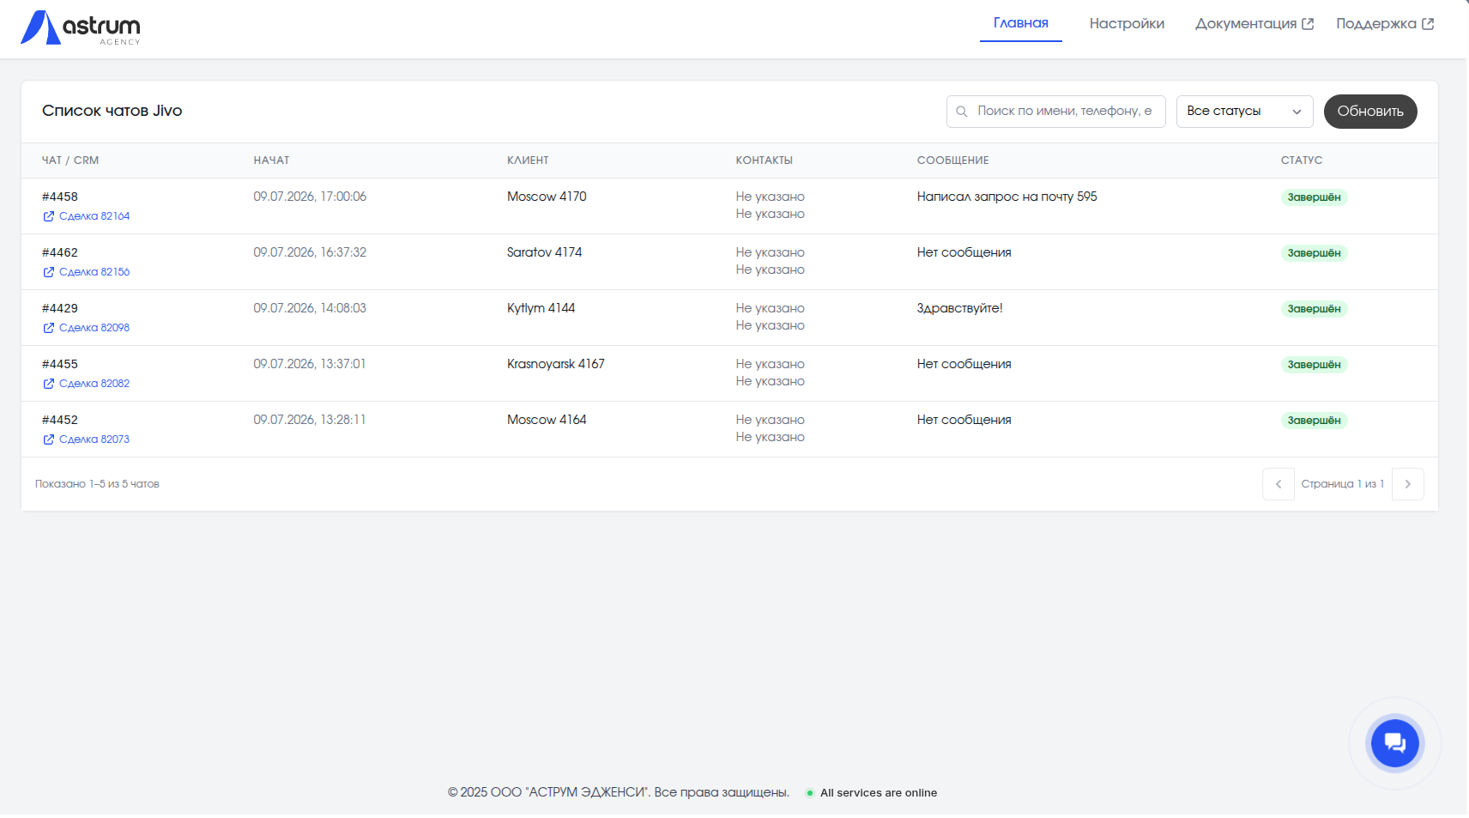Screen dimensions: 1469x818
Task: Click external link icon beside Сделка 82082
Action: (x=49, y=384)
